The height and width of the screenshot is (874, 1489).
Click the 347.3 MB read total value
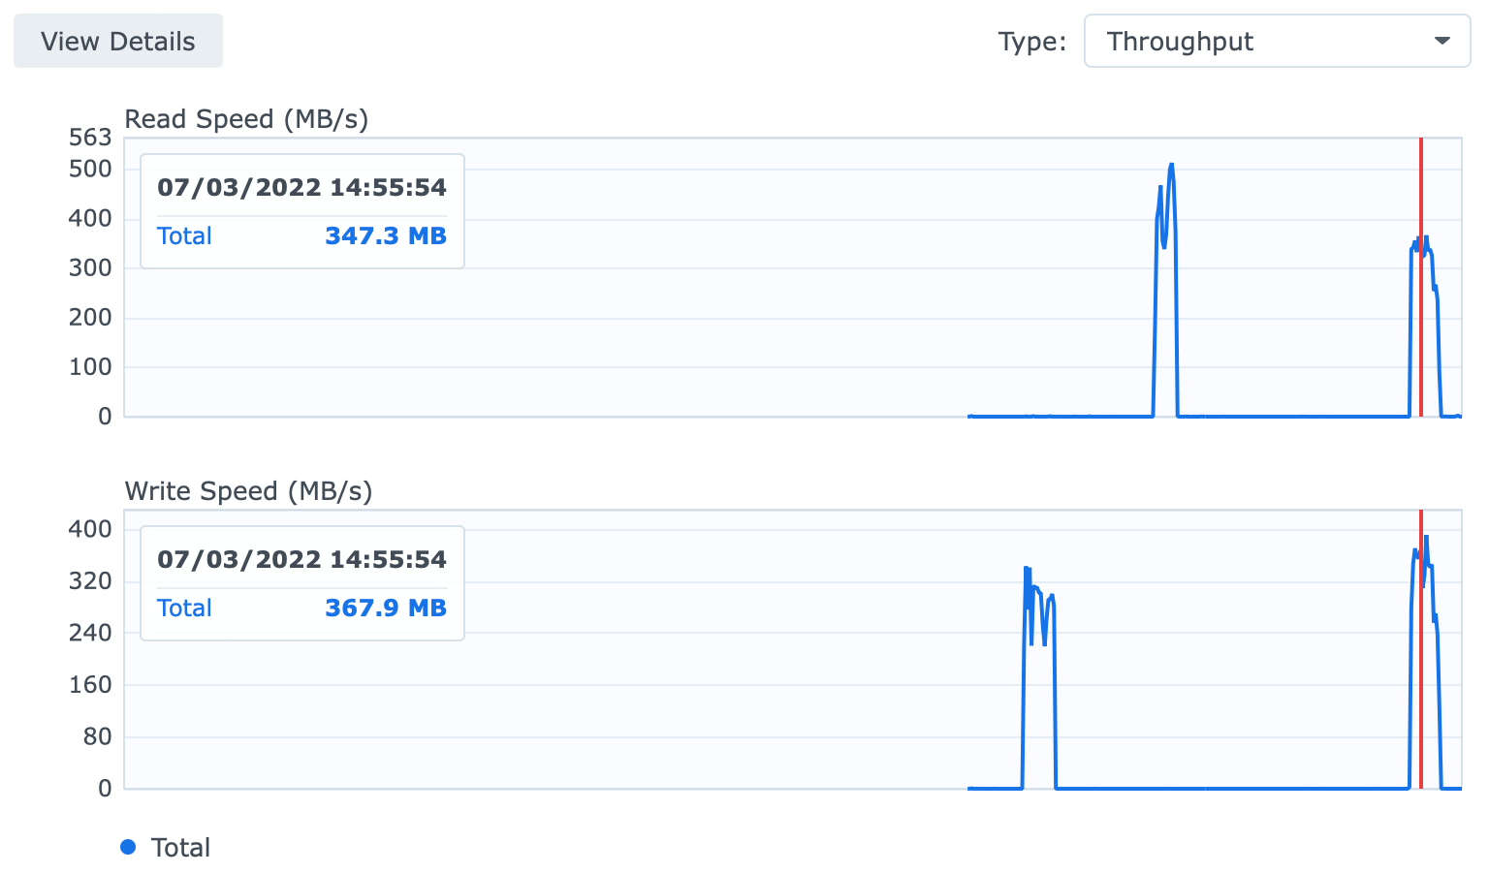[386, 235]
